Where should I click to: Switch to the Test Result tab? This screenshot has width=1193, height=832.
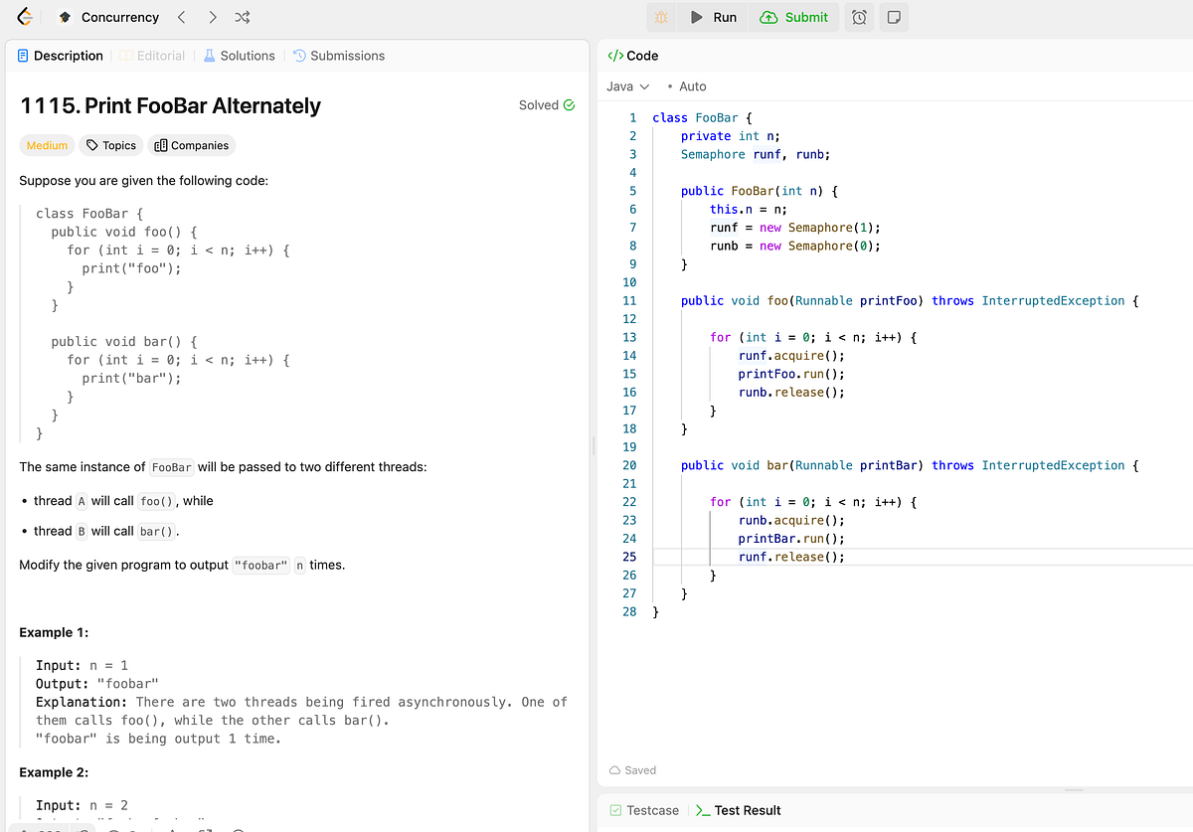[x=738, y=810]
